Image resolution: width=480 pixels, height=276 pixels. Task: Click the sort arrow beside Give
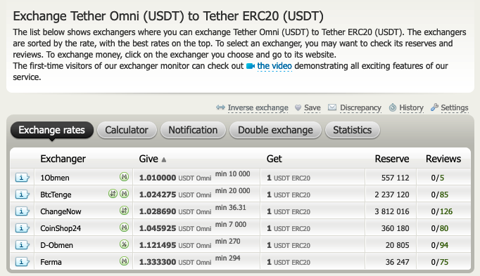click(x=164, y=159)
